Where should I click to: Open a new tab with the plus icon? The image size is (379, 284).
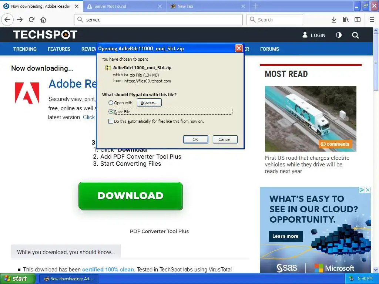tap(256, 6)
